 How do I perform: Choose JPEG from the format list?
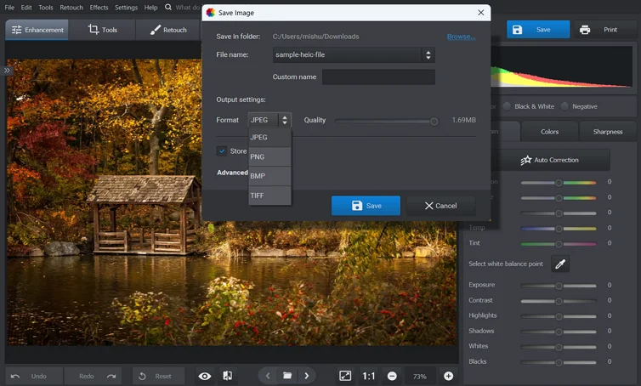[x=269, y=138]
